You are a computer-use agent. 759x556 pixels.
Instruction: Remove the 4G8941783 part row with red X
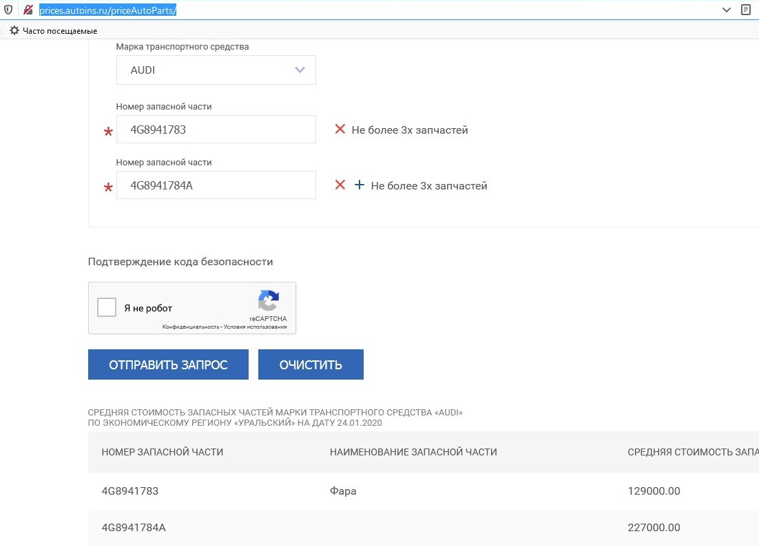coord(340,129)
